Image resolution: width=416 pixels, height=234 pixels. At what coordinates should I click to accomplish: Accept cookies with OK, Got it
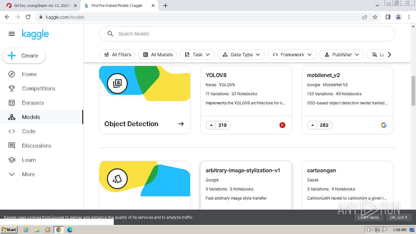click(x=399, y=217)
